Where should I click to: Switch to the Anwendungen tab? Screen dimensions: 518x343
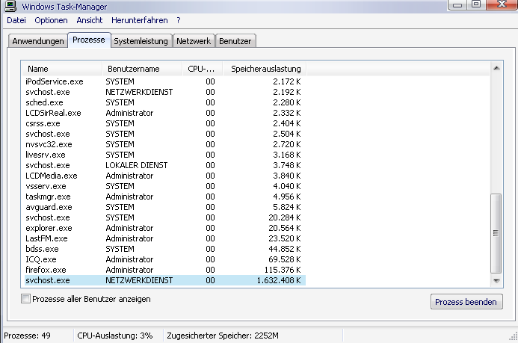(38, 41)
